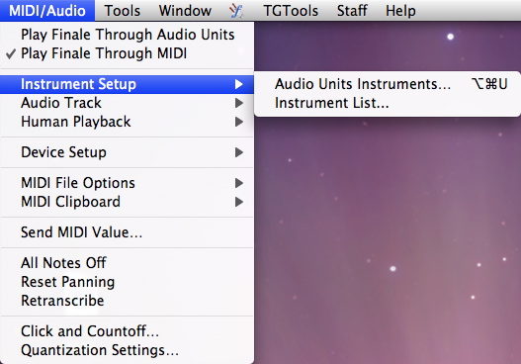Open the MIDI/Audio menu
The width and height of the screenshot is (521, 364).
47,11
